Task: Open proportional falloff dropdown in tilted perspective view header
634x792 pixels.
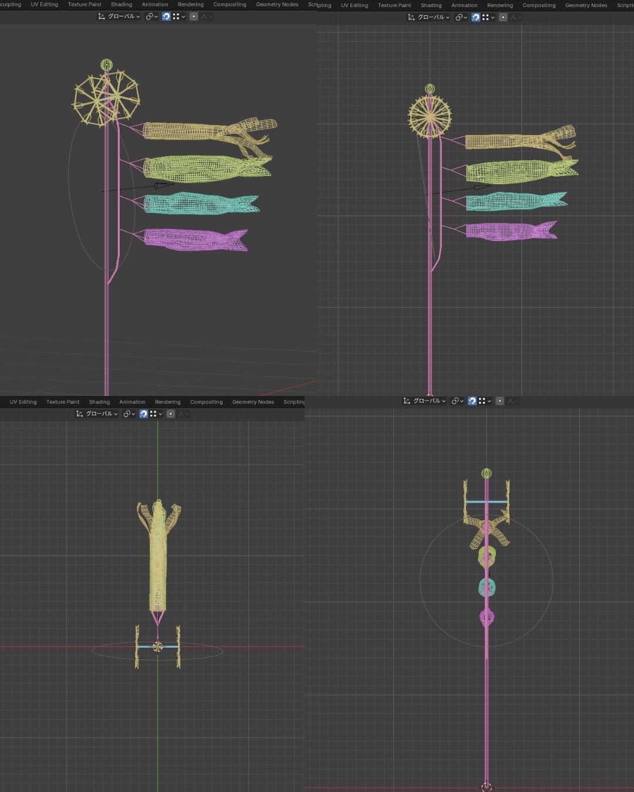Action: (x=207, y=16)
